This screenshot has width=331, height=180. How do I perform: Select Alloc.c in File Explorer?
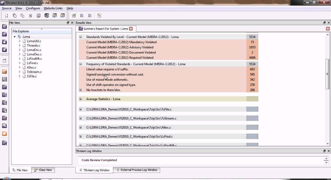[32, 67]
